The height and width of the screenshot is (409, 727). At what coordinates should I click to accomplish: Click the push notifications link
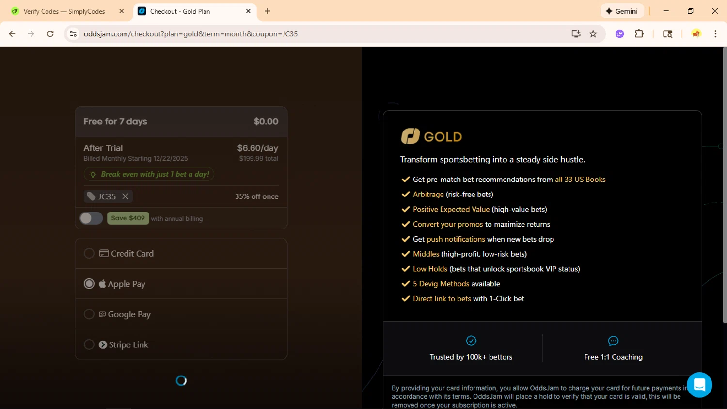(456, 239)
